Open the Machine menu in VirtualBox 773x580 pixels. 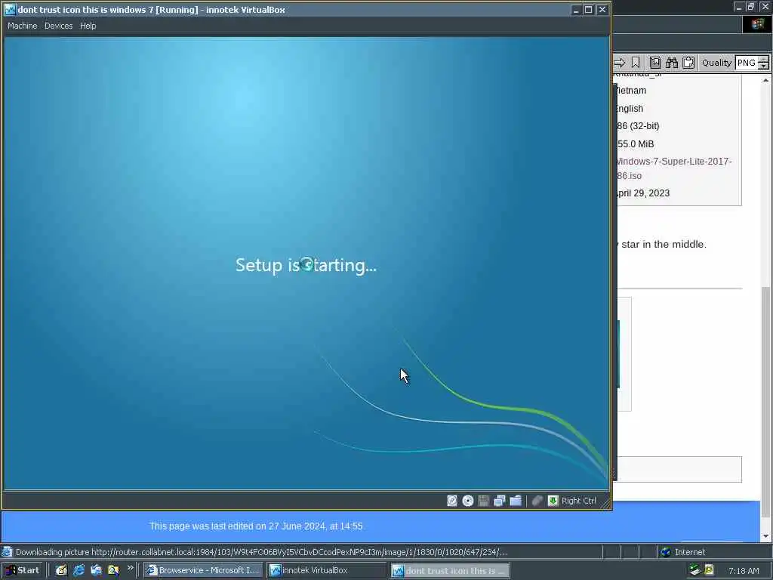tap(22, 26)
